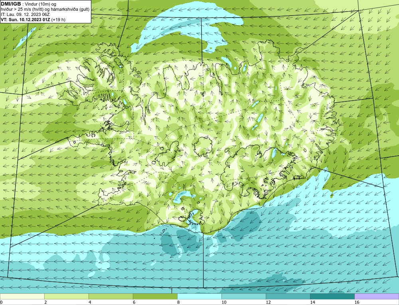Click the initial time line 'IT: Lau. 09. 12. 2023 06Z'
The image size is (399, 305).
tap(25, 14)
